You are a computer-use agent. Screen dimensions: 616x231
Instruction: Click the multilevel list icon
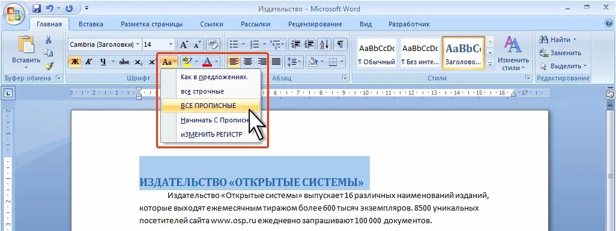click(276, 44)
